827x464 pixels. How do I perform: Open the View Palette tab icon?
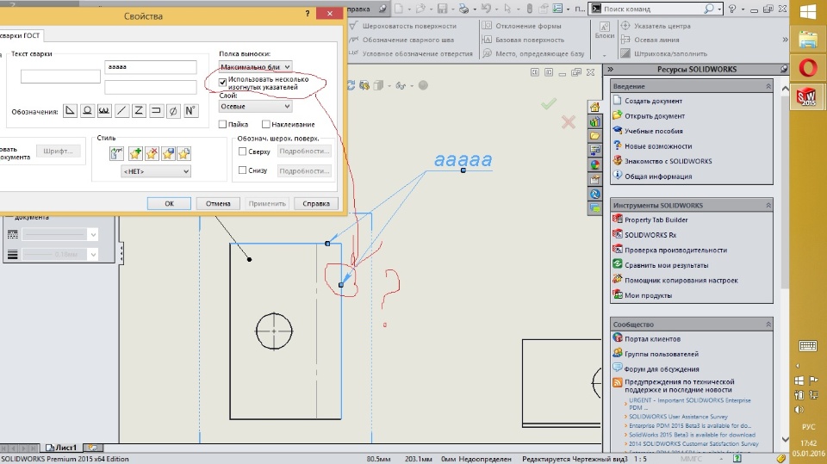click(x=594, y=151)
